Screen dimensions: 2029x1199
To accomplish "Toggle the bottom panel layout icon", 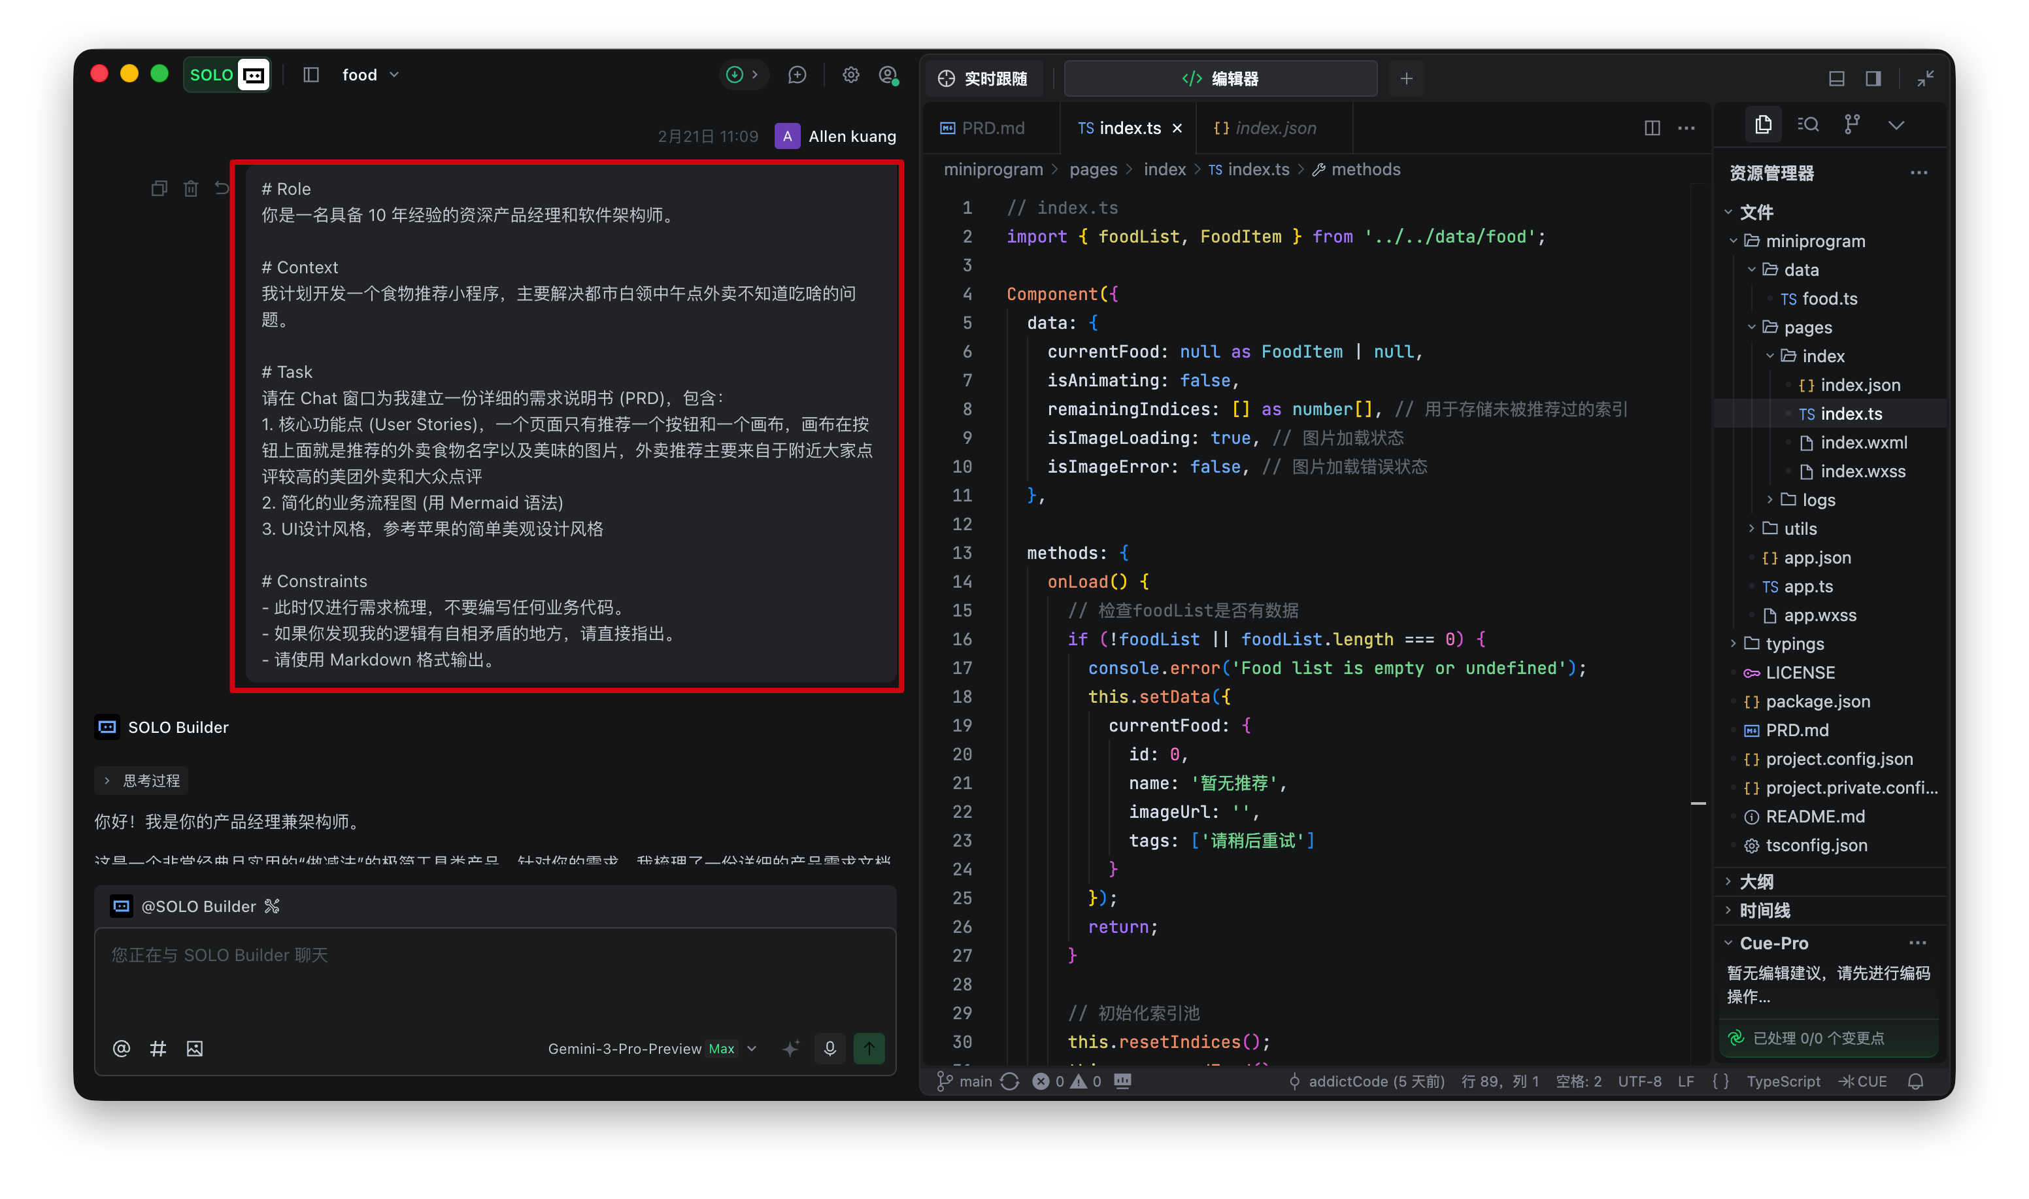I will click(1837, 78).
